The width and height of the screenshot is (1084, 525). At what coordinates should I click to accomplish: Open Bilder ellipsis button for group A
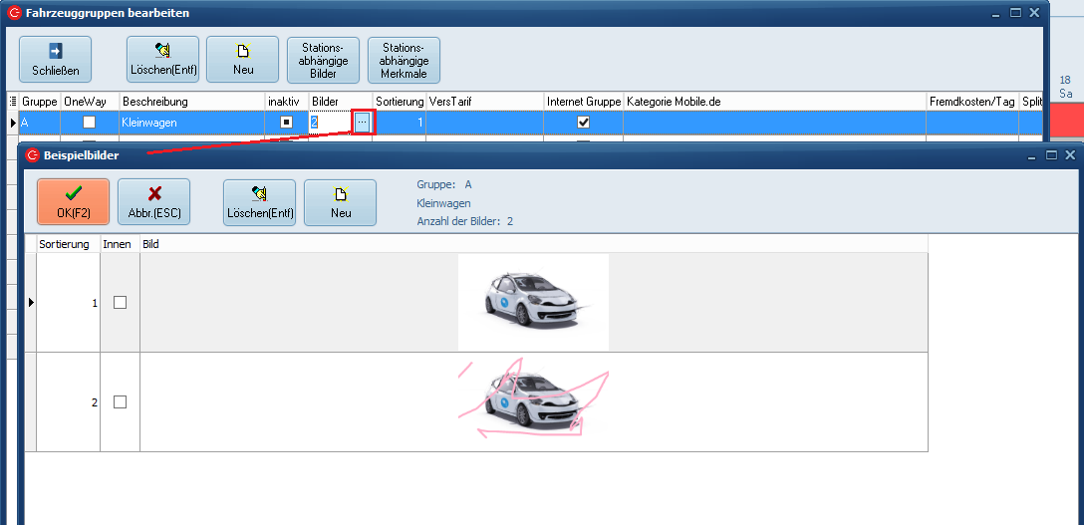(x=362, y=122)
